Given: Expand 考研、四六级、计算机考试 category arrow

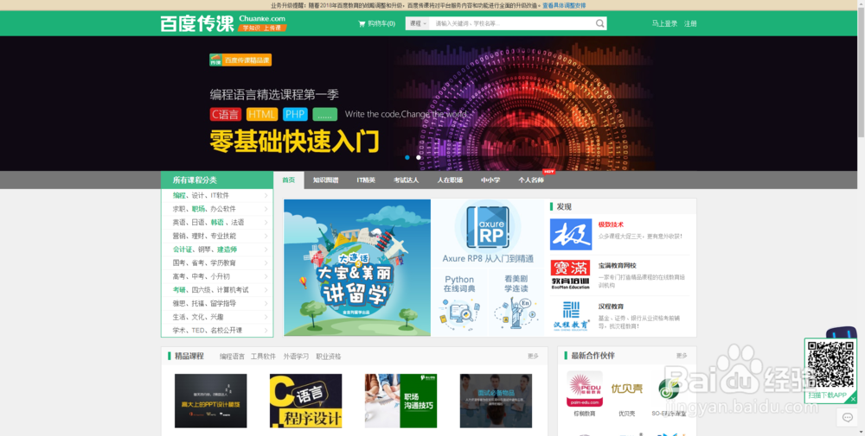Looking at the screenshot, I should (x=266, y=290).
